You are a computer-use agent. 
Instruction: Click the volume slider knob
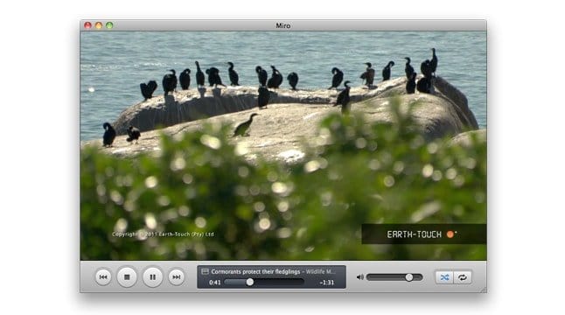[x=409, y=277]
